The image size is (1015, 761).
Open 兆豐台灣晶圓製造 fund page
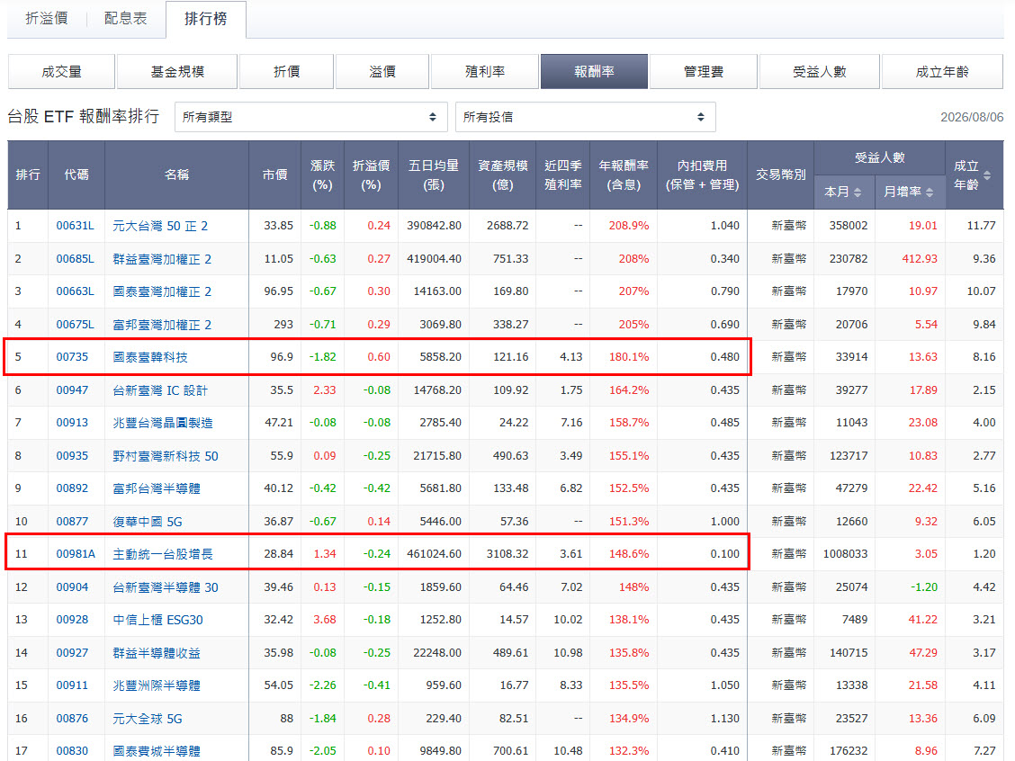163,423
